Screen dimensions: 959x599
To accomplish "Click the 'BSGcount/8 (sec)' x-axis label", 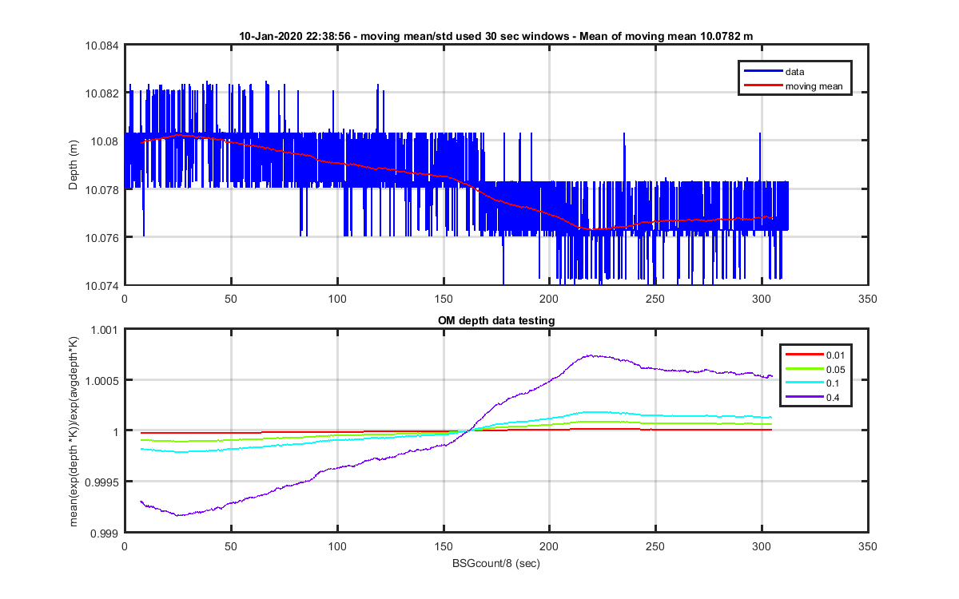I will pyautogui.click(x=496, y=563).
